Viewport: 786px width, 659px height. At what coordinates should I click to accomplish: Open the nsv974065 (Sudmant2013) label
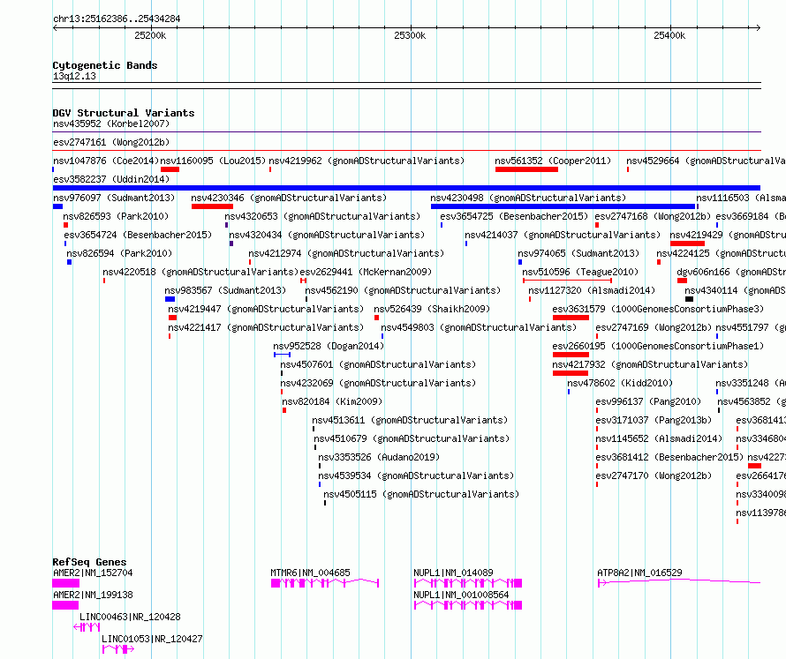578,253
